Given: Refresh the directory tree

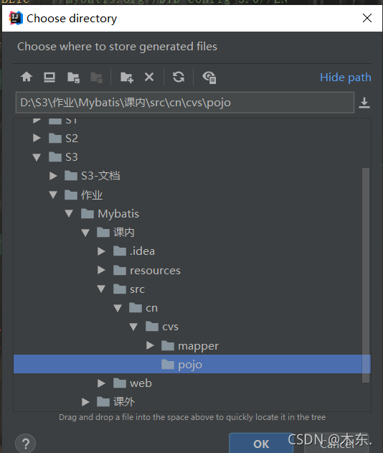Looking at the screenshot, I should (x=179, y=77).
